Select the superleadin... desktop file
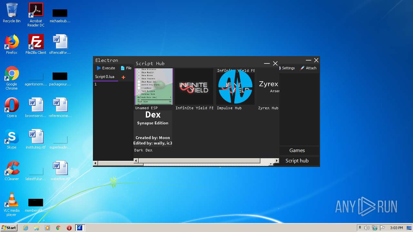 point(60,142)
